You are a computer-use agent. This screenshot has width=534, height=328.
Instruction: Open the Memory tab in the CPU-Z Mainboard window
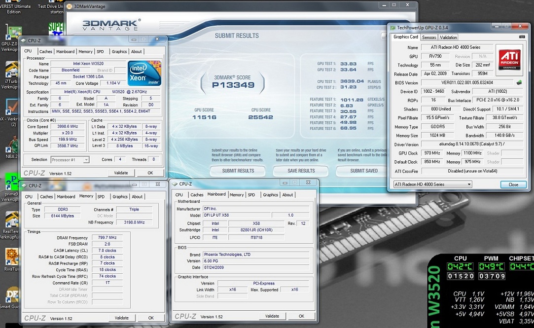point(237,195)
